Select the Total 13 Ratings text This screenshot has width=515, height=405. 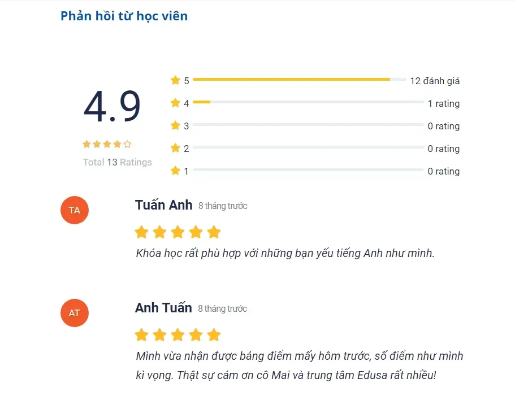tap(117, 162)
